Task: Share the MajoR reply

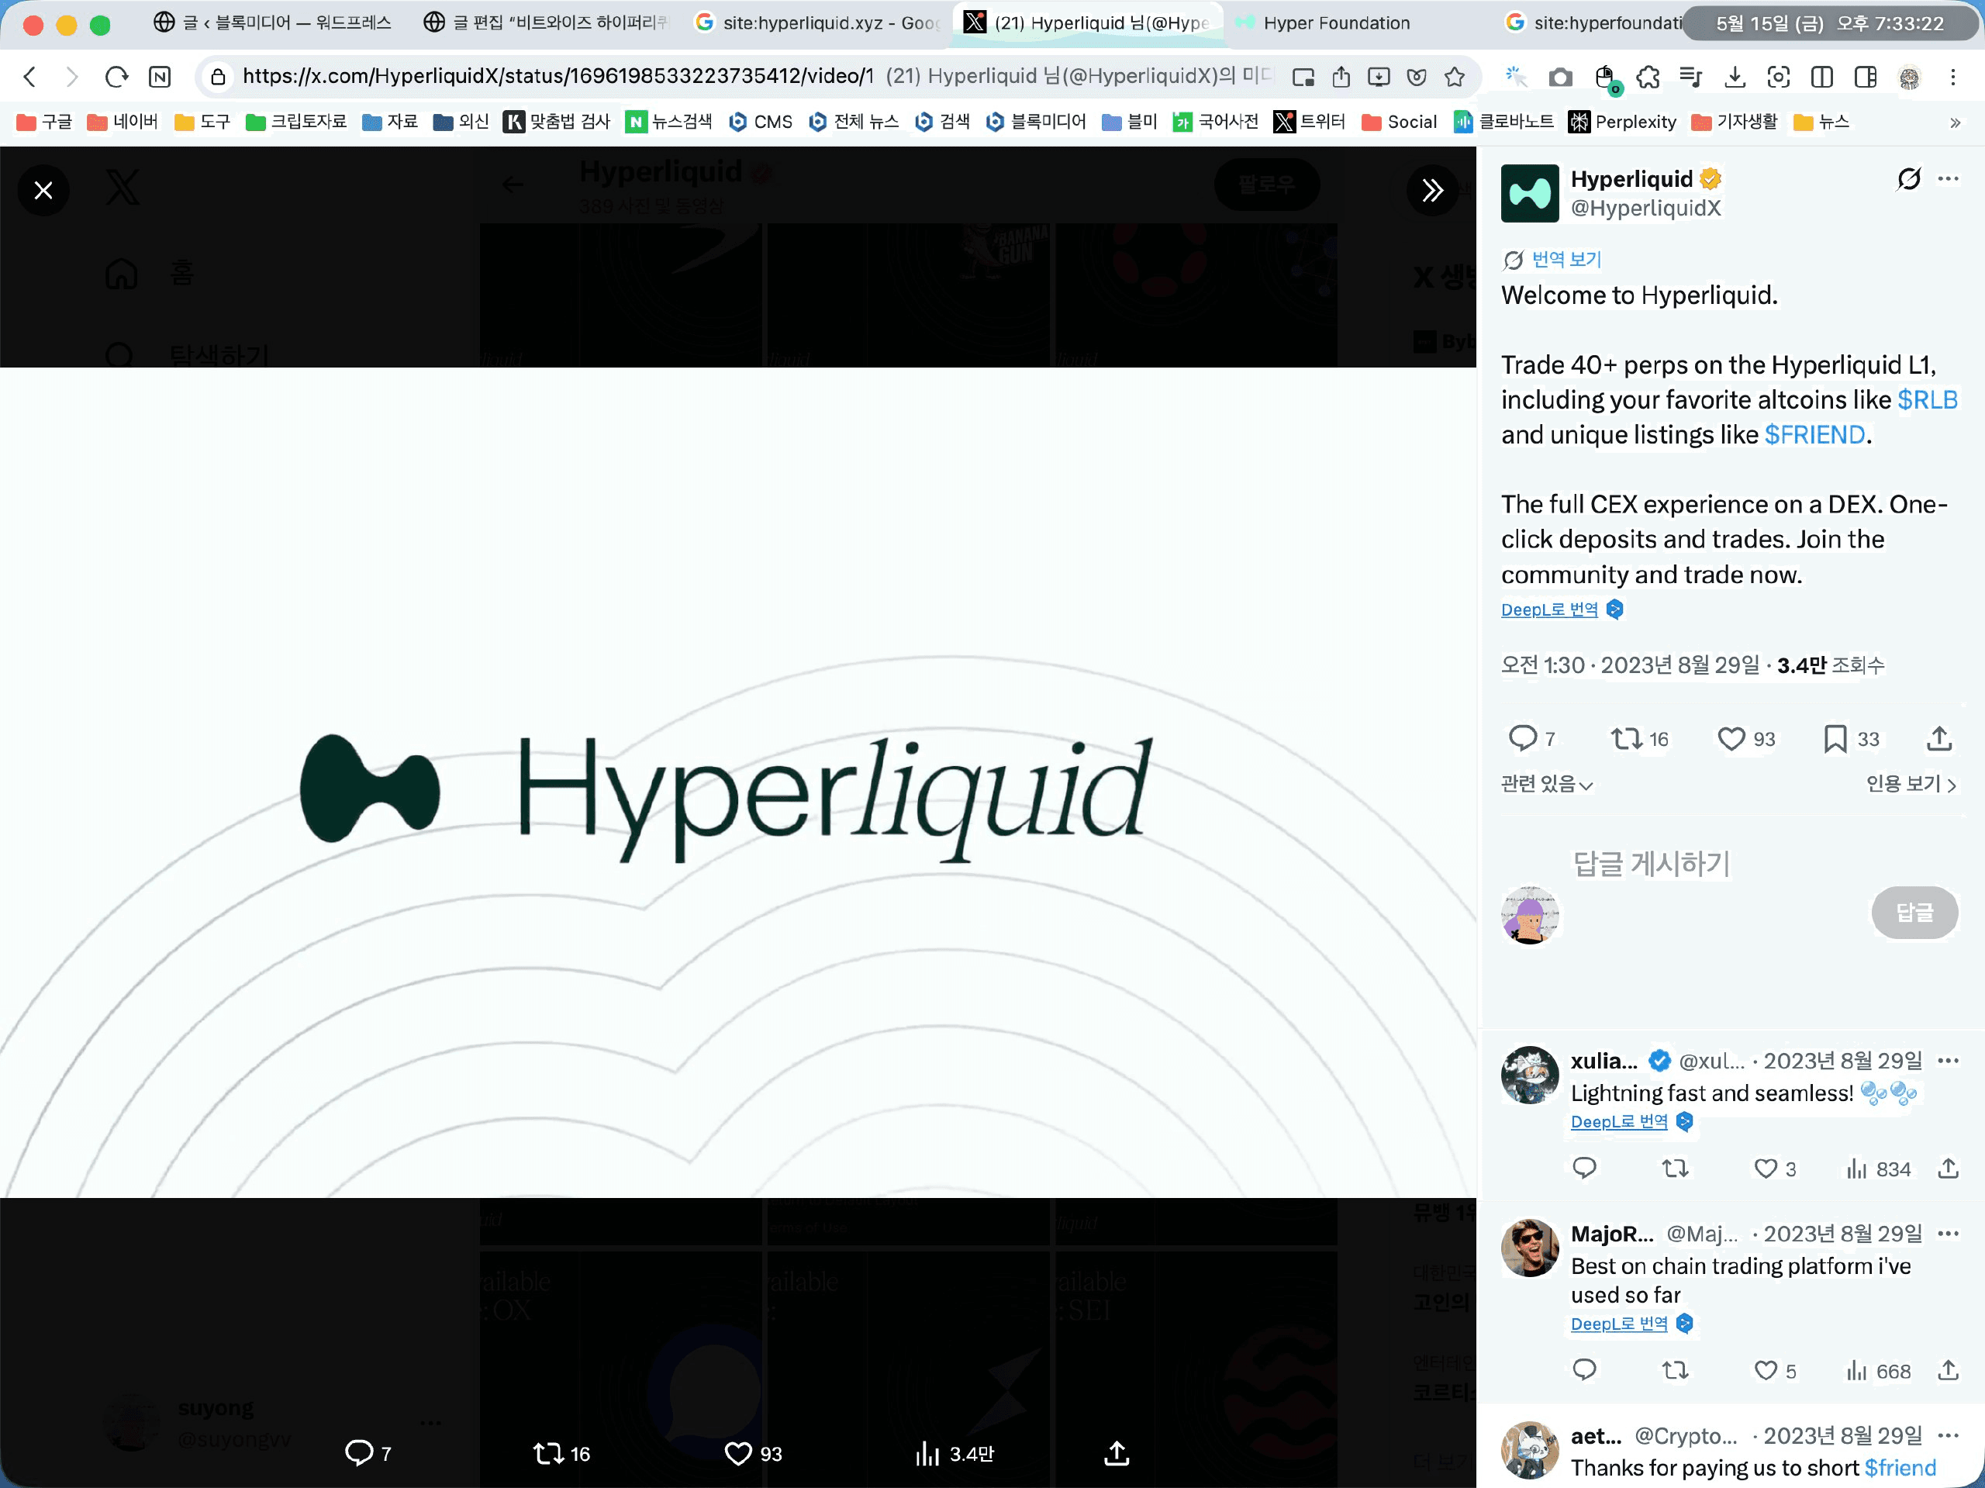Action: [x=1947, y=1370]
